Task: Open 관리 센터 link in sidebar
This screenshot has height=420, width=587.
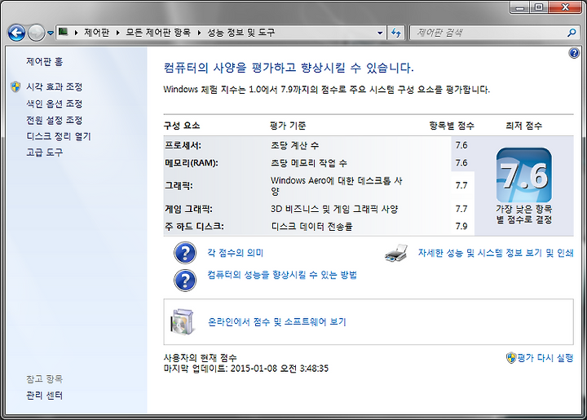Action: pyautogui.click(x=45, y=396)
